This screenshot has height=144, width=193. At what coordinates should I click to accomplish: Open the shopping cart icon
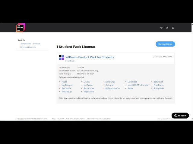click(x=167, y=28)
